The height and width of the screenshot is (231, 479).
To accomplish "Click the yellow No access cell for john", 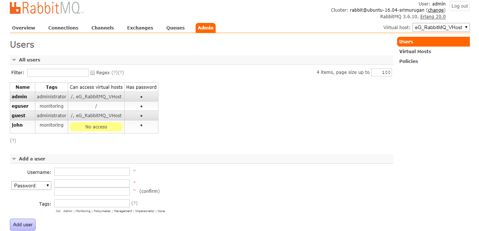I will point(96,127).
